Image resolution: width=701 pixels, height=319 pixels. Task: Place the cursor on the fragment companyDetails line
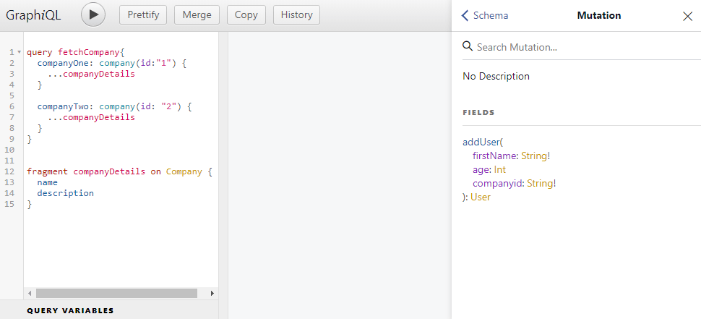pos(108,171)
